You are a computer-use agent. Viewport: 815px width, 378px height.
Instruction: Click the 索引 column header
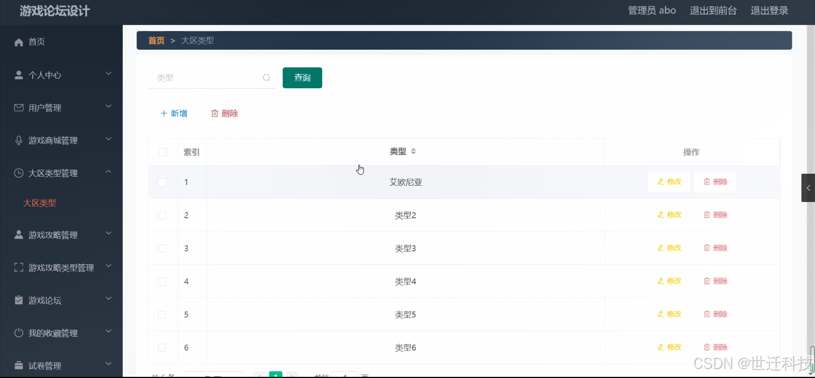pos(192,152)
